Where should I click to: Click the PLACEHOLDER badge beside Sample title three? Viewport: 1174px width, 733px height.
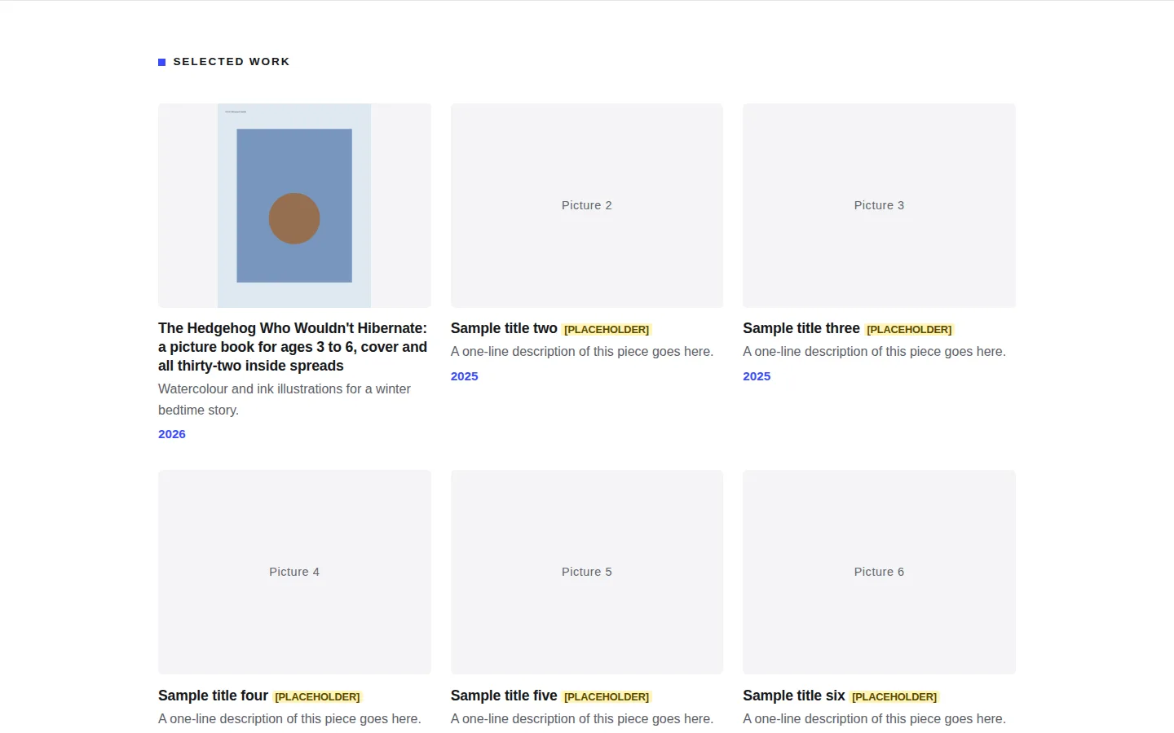tap(909, 330)
